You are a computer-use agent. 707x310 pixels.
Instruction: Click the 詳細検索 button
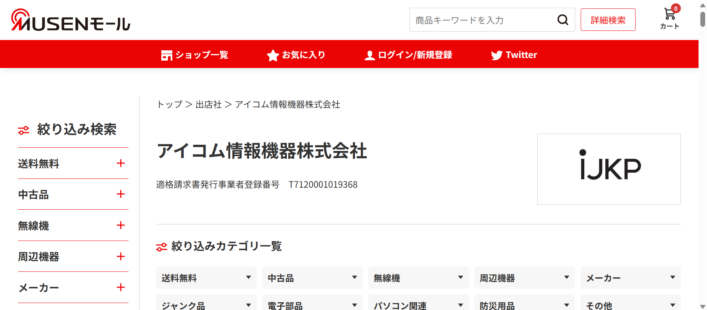click(x=608, y=20)
